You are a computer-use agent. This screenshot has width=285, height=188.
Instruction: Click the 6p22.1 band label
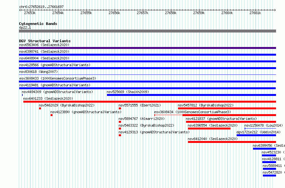(x=25, y=27)
